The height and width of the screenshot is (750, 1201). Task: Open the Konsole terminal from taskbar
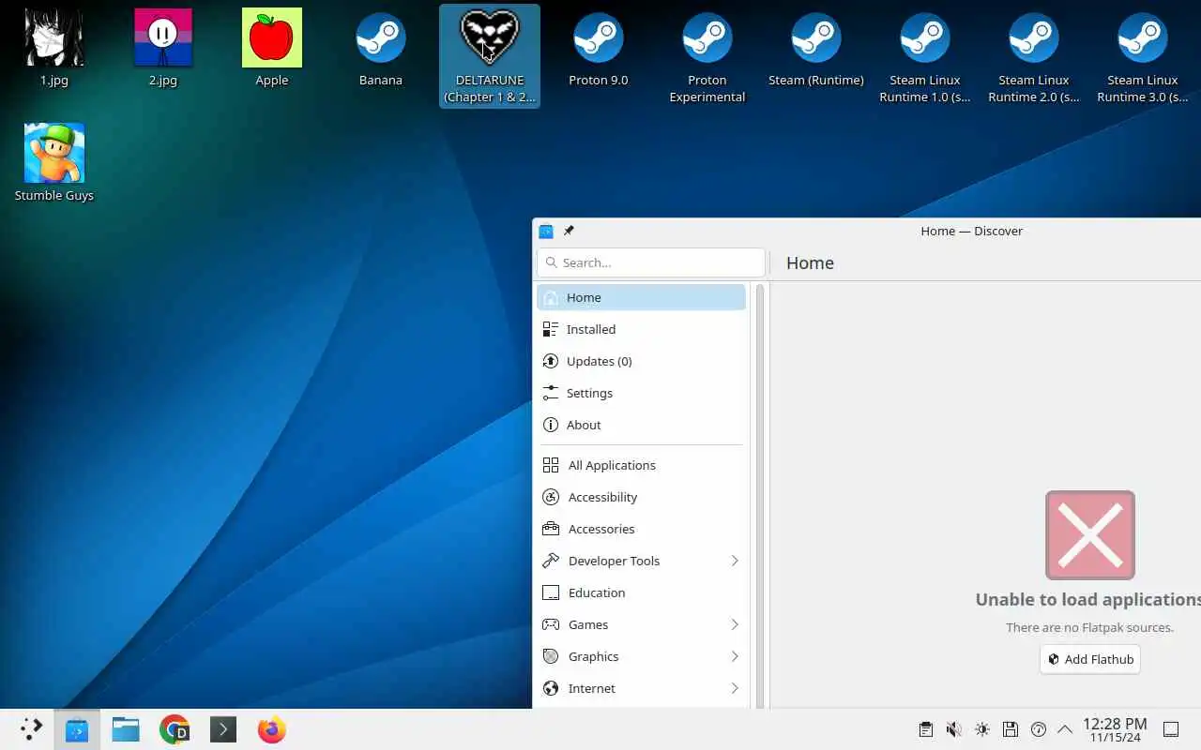point(223,729)
